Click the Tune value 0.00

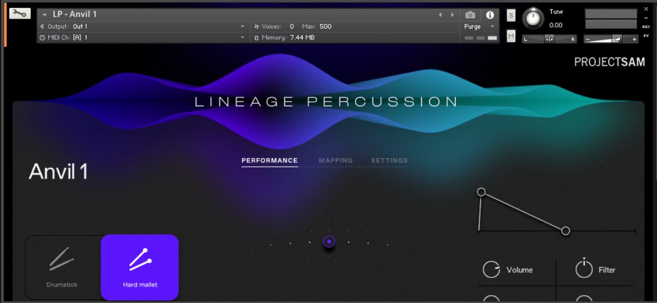click(x=556, y=25)
